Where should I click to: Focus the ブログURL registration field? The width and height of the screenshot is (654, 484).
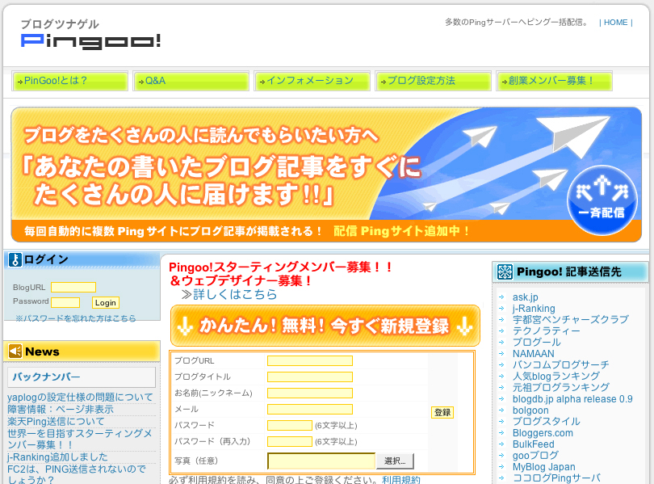click(x=310, y=361)
